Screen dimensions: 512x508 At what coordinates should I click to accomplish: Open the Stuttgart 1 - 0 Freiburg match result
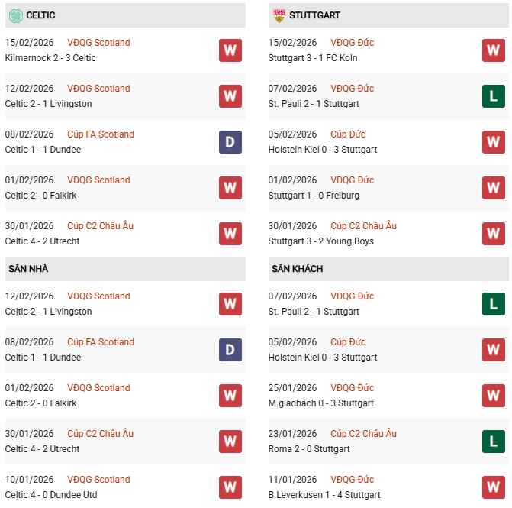click(314, 196)
